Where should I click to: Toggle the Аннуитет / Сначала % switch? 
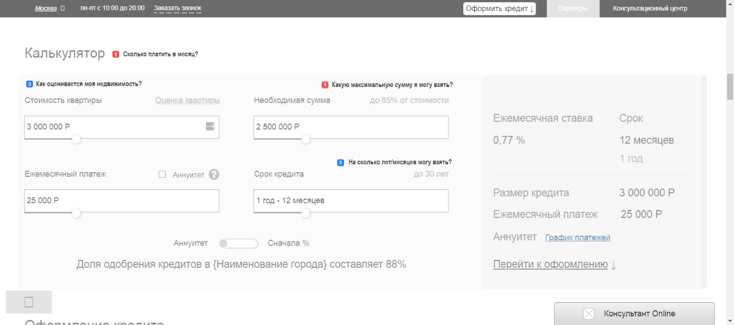coord(239,244)
